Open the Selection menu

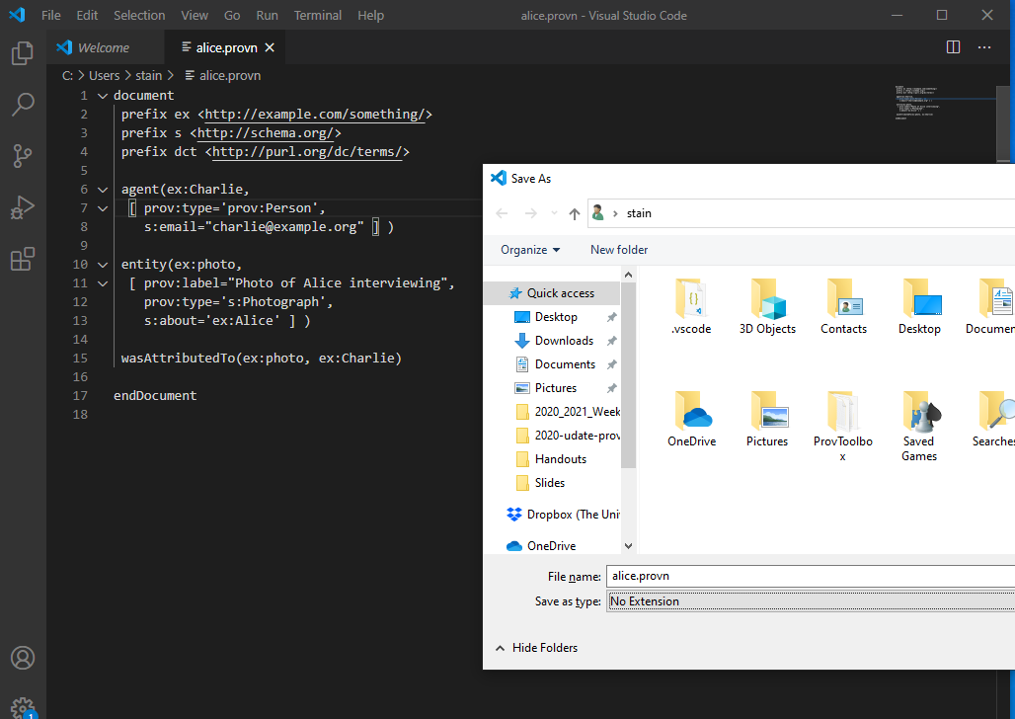(139, 15)
